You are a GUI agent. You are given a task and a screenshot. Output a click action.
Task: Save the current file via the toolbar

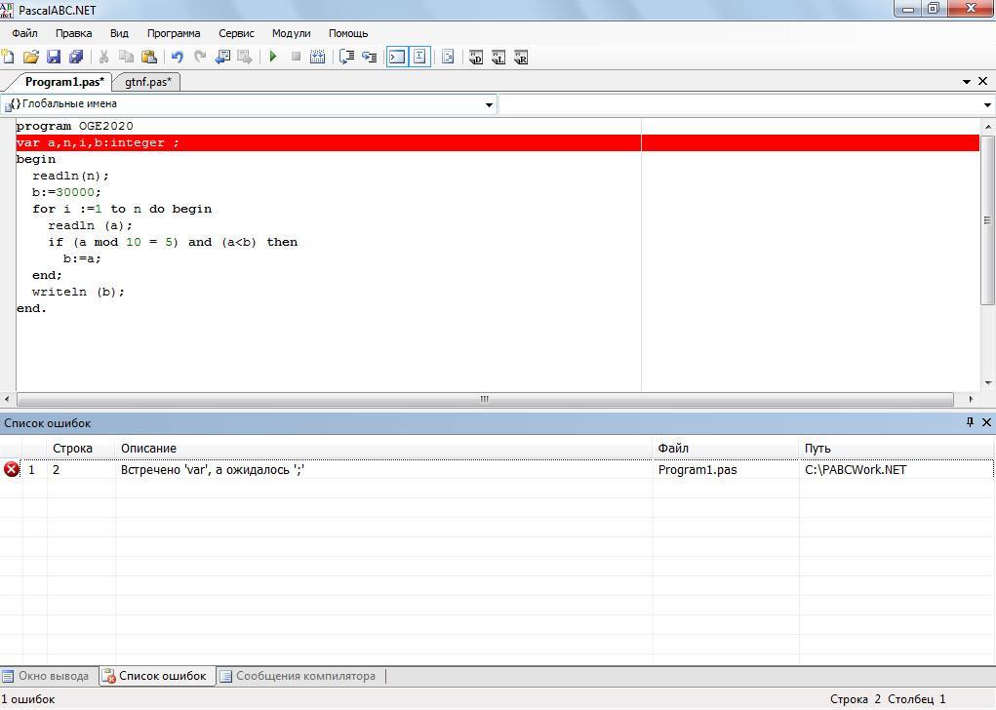54,58
